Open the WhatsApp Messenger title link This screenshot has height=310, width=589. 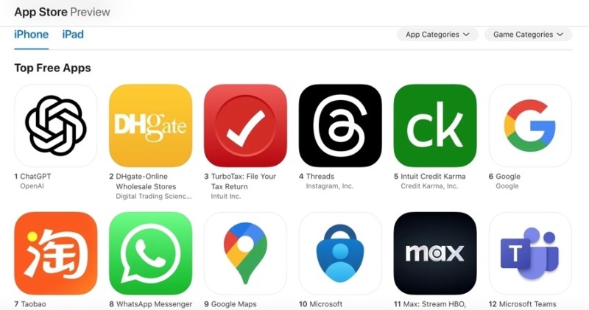pos(154,304)
